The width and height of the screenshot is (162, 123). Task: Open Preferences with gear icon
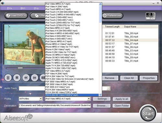point(112,16)
